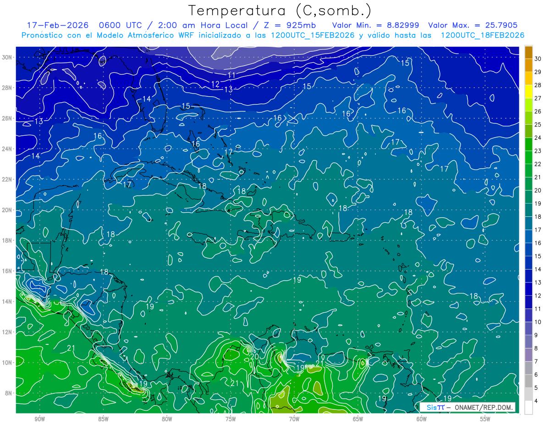The width and height of the screenshot is (550, 425).
Task: Click the "25" label on the color scale
Action: 538,124
